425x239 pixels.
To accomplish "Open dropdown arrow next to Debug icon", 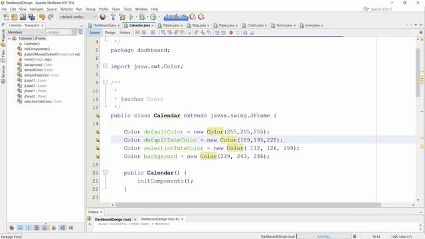I will (x=147, y=17).
